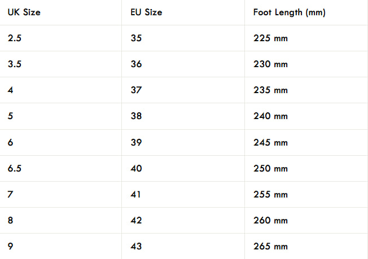Select the EU size 39 cell

[x=136, y=142]
